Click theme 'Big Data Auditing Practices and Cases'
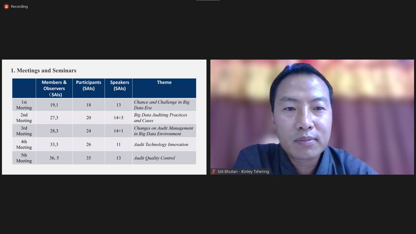Image resolution: width=416 pixels, height=234 pixels. (x=161, y=118)
